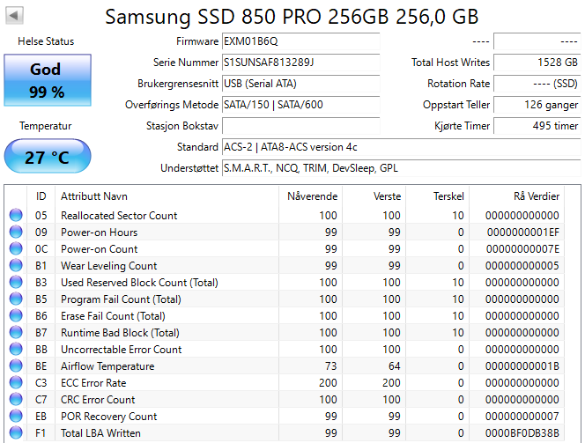
Task: Select Erase Fail Count (Total) text
Action: 113,316
